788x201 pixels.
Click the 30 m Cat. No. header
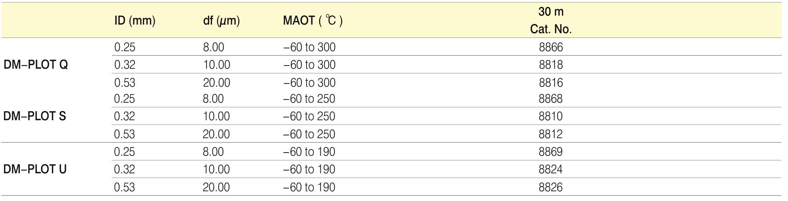pos(551,21)
